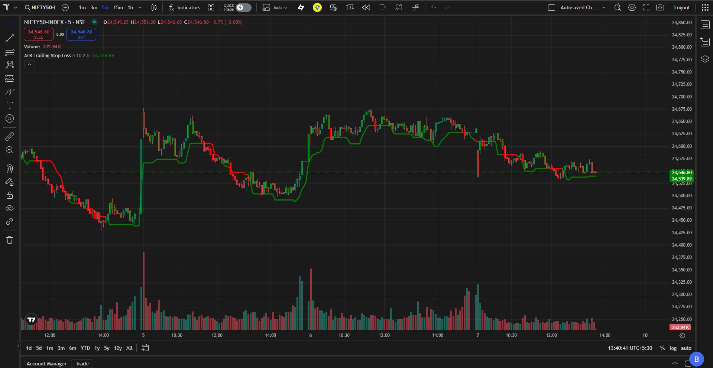Viewport: 713px width, 368px height.
Task: Remove drawings with the trash icon
Action: click(10, 240)
